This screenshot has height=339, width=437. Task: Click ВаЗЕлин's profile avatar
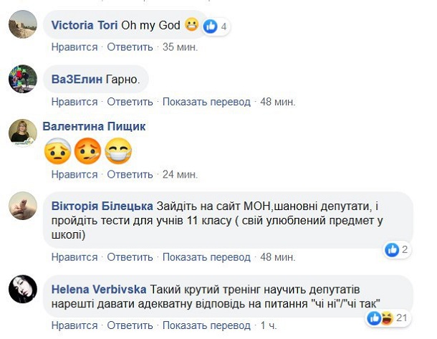tap(23, 79)
